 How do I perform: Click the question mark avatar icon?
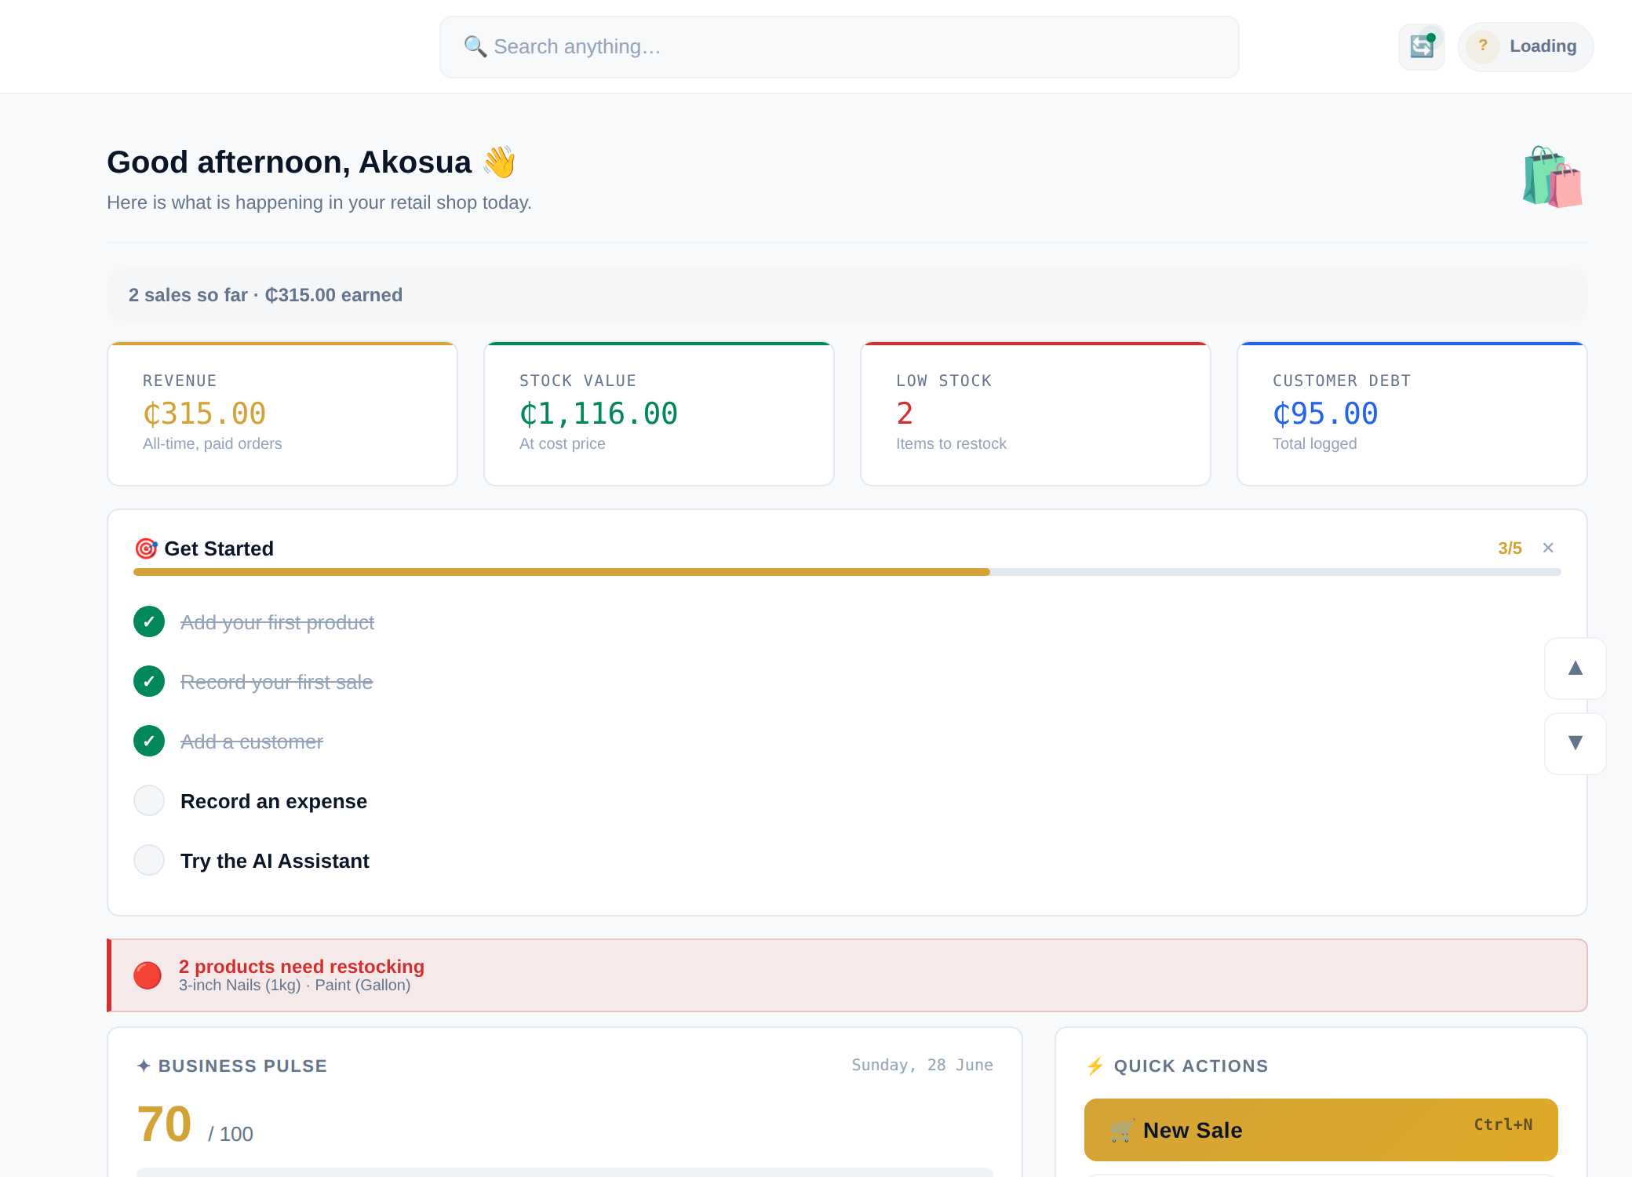coord(1482,47)
